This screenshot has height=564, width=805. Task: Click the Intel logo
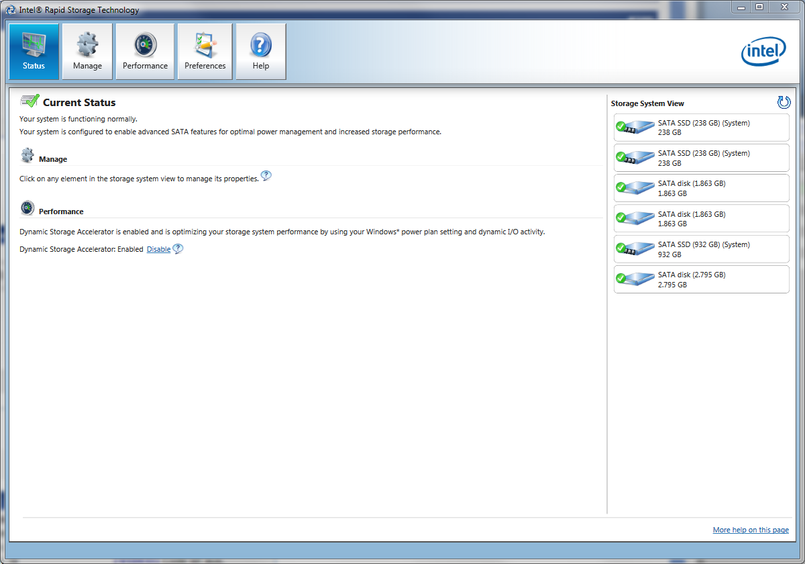pos(763,52)
